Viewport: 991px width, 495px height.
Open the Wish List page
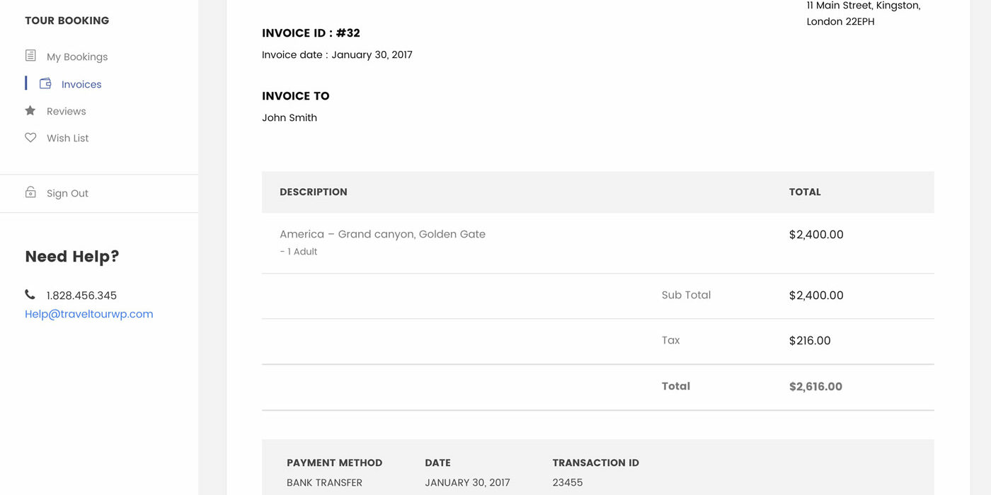68,138
